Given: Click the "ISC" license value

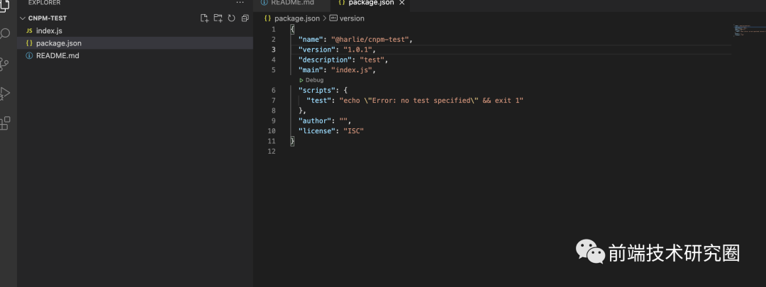Looking at the screenshot, I should tap(354, 131).
